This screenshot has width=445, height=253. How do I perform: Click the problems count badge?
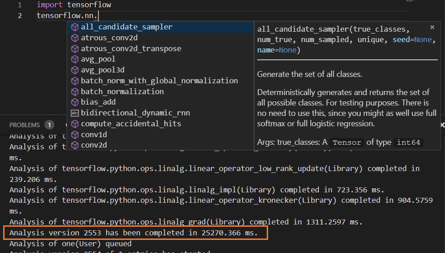(x=49, y=125)
